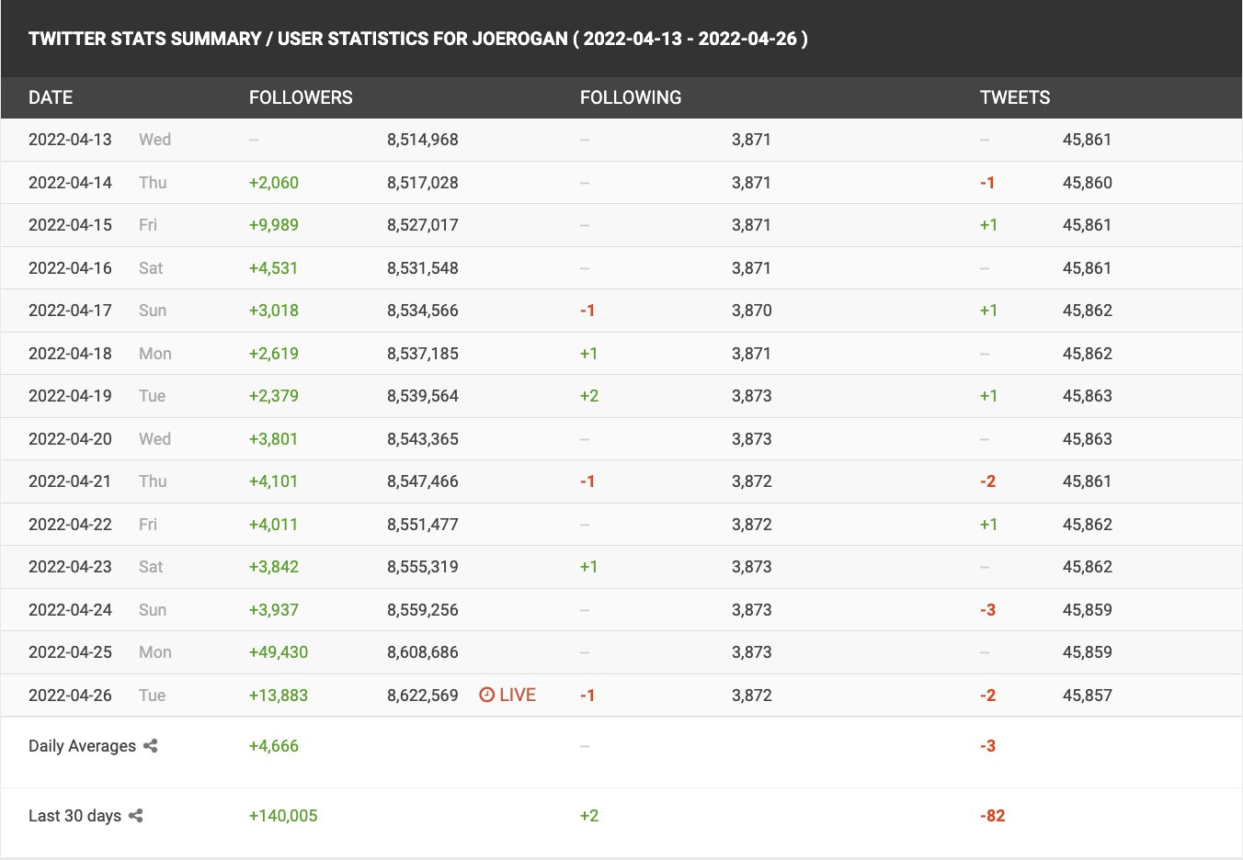Click the TWEETS column header
The image size is (1243, 860).
coord(1015,97)
